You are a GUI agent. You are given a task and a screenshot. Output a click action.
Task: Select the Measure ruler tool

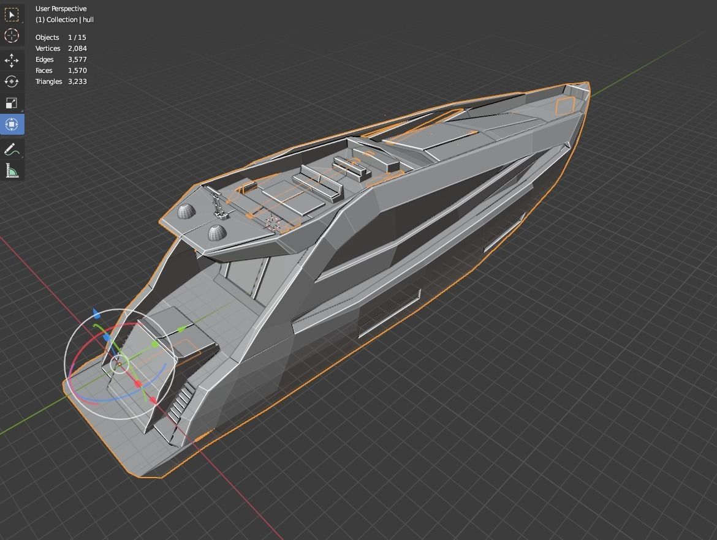point(12,170)
